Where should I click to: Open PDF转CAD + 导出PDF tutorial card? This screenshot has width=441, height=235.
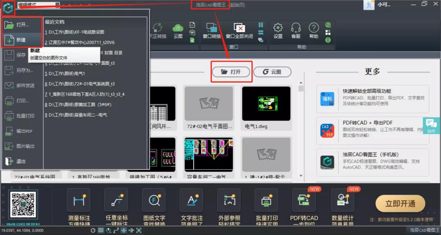coord(373,131)
